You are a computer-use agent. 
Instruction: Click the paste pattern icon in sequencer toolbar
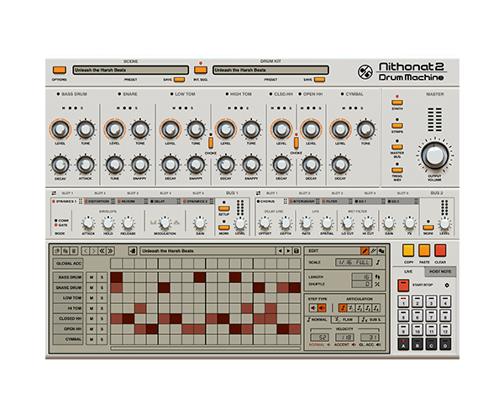pos(66,251)
